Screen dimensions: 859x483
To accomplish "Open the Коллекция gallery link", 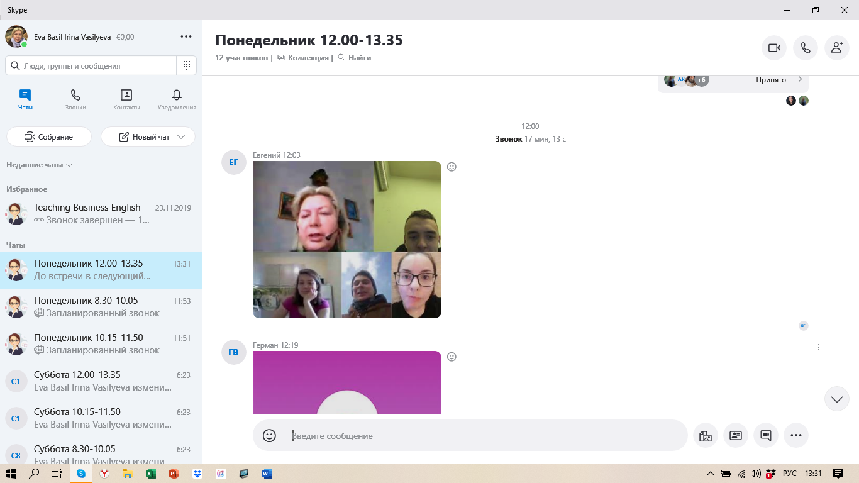I will 308,58.
